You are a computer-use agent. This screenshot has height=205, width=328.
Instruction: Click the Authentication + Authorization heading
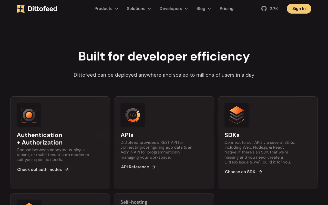click(x=40, y=139)
